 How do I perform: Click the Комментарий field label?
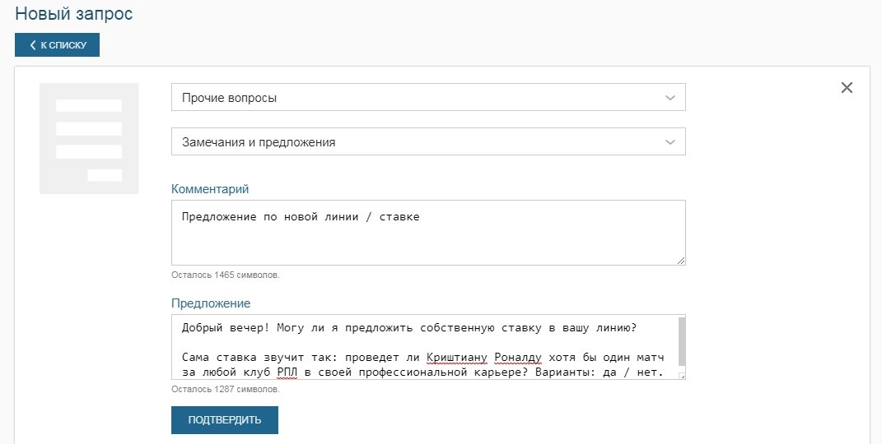pyautogui.click(x=210, y=189)
